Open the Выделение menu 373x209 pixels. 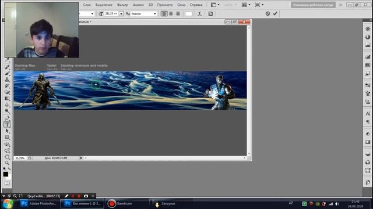coord(104,5)
